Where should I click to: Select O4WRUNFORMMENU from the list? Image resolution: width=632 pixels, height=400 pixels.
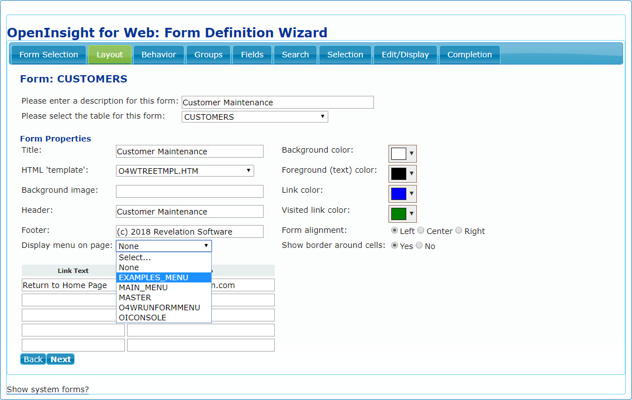point(164,308)
